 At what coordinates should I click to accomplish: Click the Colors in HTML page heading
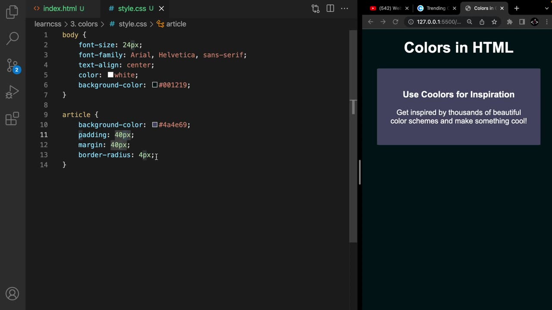click(x=458, y=47)
